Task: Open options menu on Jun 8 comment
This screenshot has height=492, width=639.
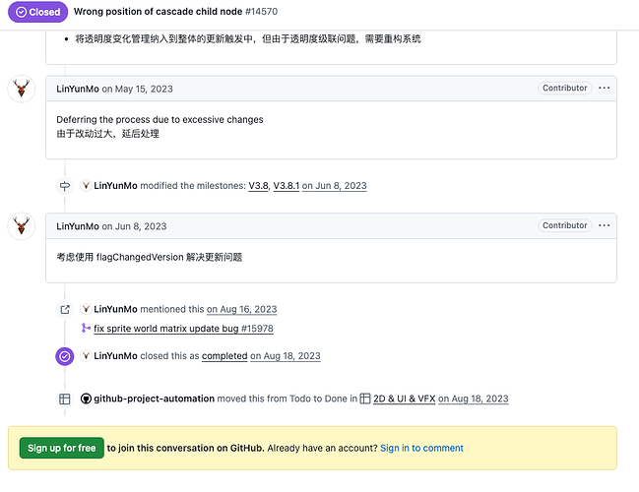Action: coord(605,225)
